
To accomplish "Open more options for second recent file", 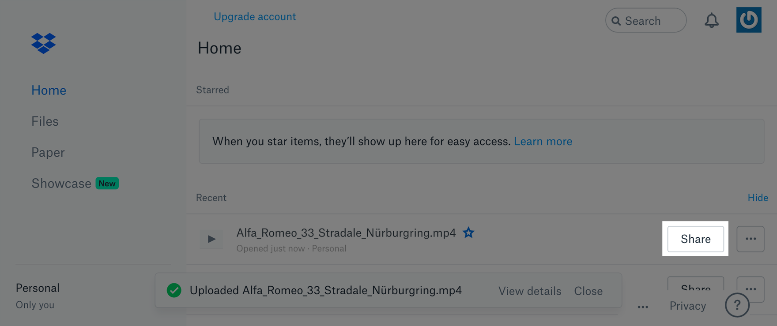I will coord(751,289).
